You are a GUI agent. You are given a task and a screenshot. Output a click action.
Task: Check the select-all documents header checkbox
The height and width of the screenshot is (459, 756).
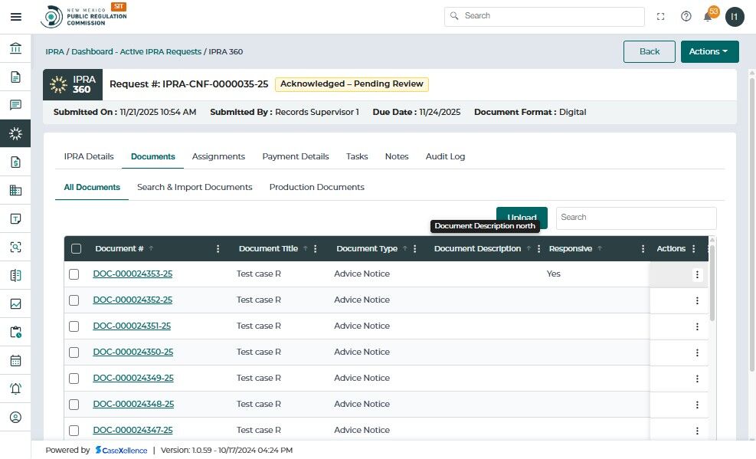[x=76, y=248]
